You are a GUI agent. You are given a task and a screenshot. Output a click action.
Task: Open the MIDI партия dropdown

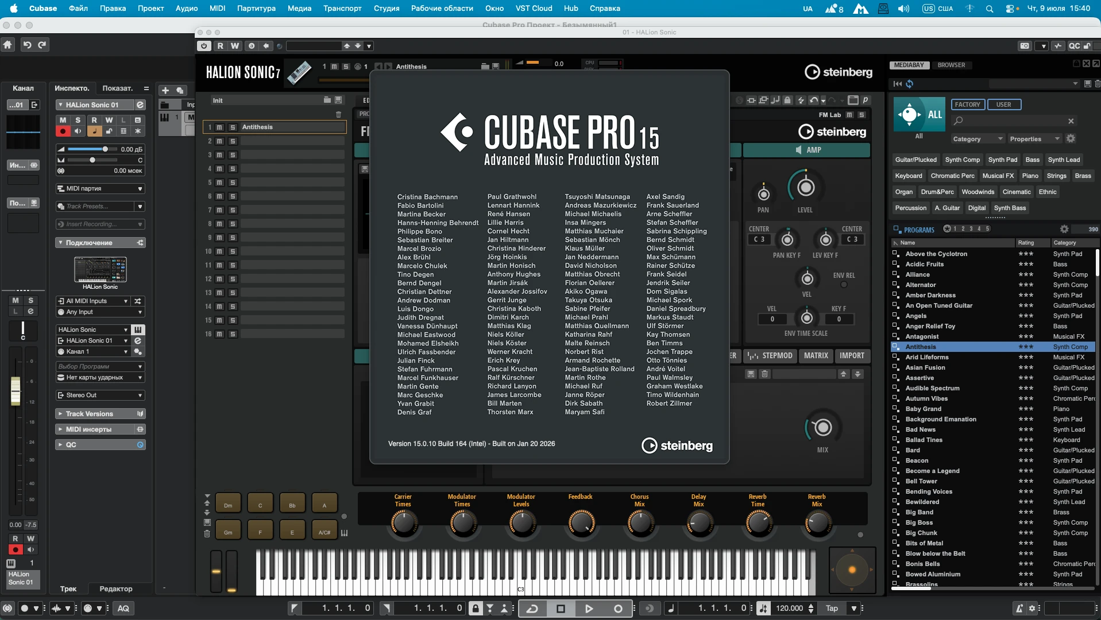click(100, 189)
